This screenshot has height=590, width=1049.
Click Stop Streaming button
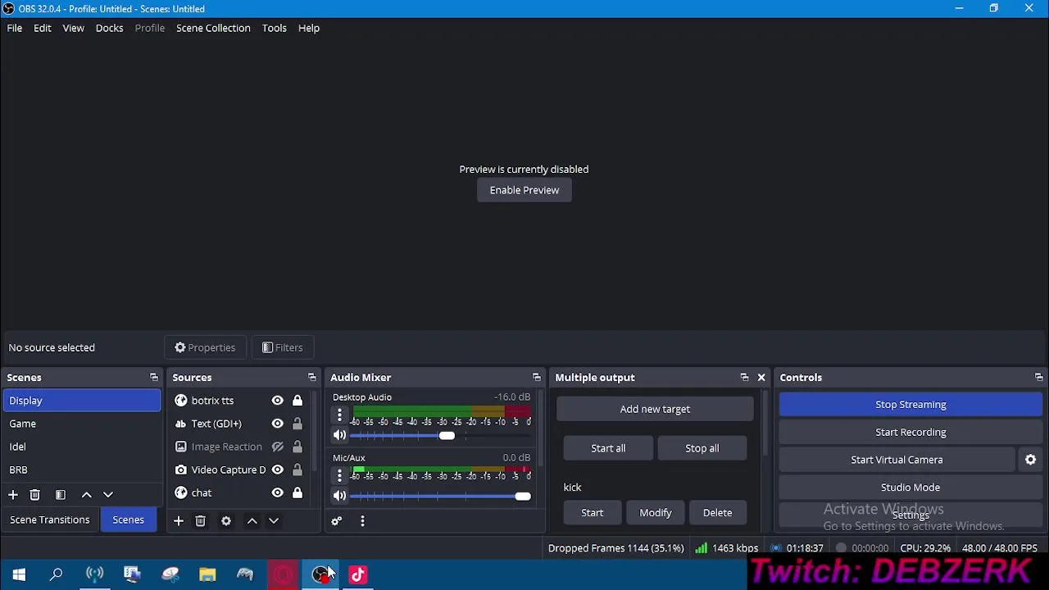pyautogui.click(x=910, y=404)
